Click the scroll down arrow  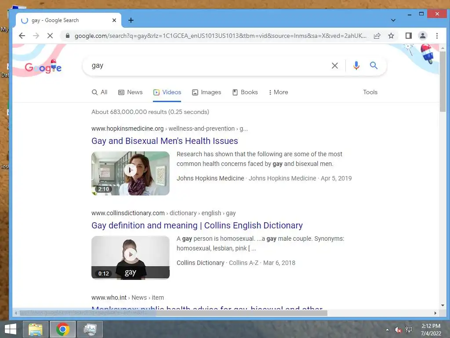click(443, 305)
